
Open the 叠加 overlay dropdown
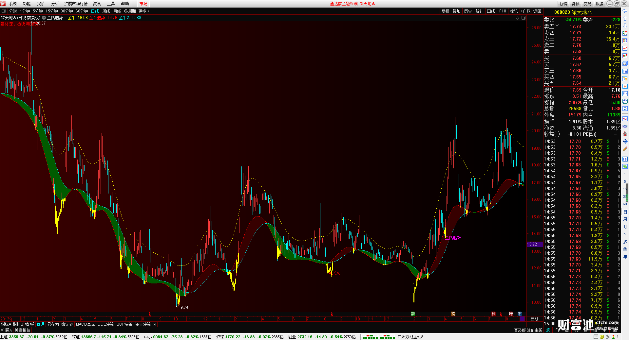[457, 11]
